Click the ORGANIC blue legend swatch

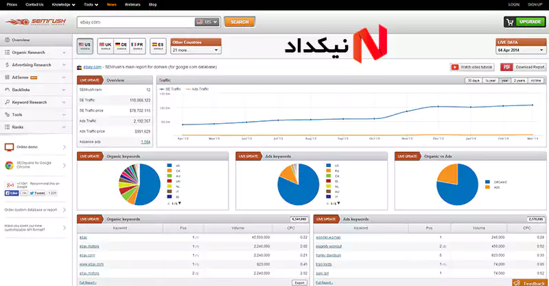487,182
